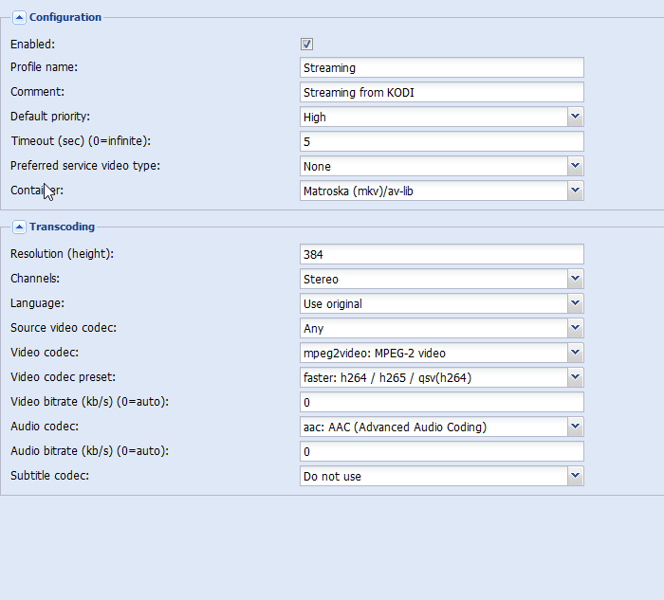
Task: Click the Resolution height field
Action: tap(441, 254)
